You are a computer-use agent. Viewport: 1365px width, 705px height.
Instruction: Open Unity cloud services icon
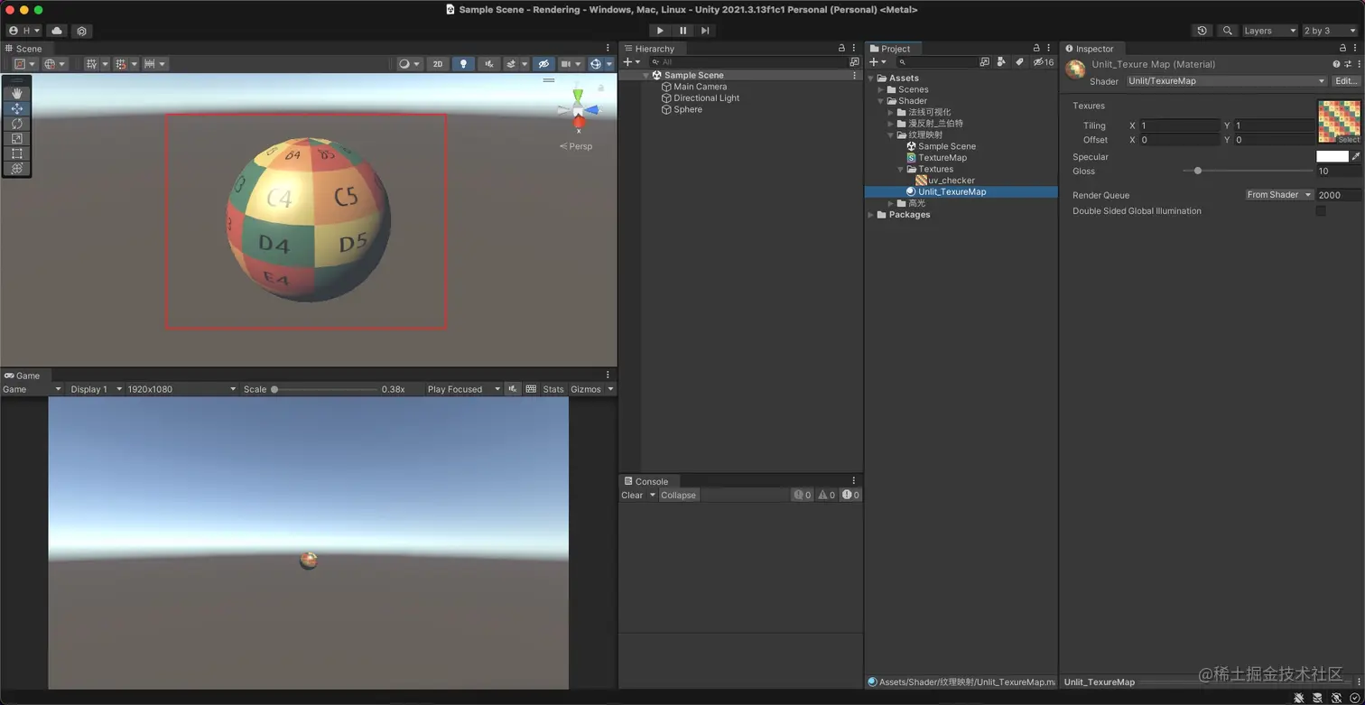[57, 31]
